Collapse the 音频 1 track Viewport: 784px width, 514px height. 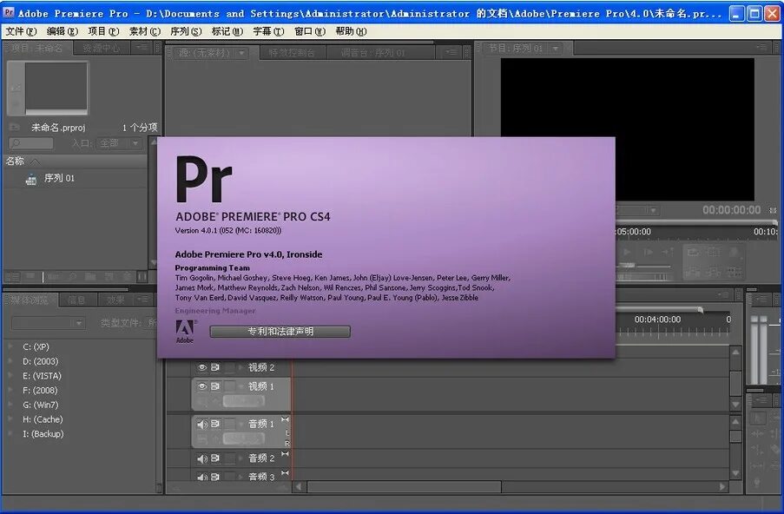[x=241, y=424]
